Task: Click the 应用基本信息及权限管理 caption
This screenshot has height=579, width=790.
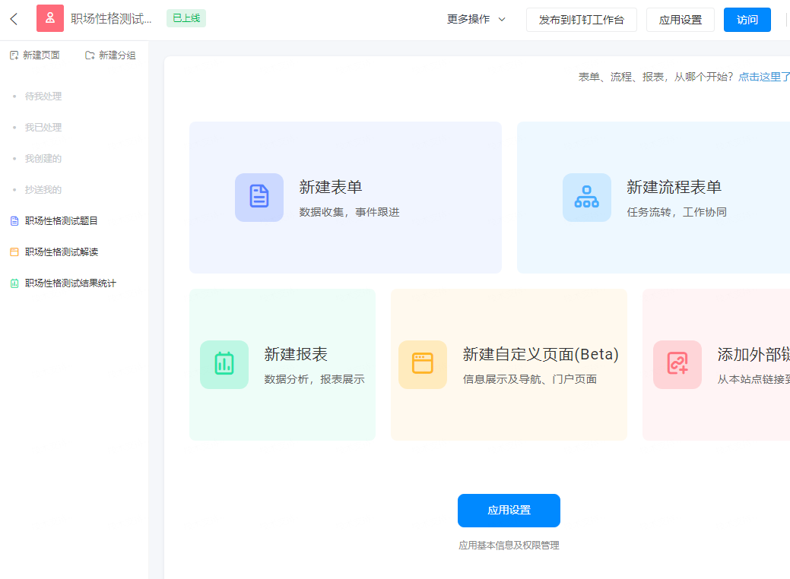Action: tap(509, 546)
